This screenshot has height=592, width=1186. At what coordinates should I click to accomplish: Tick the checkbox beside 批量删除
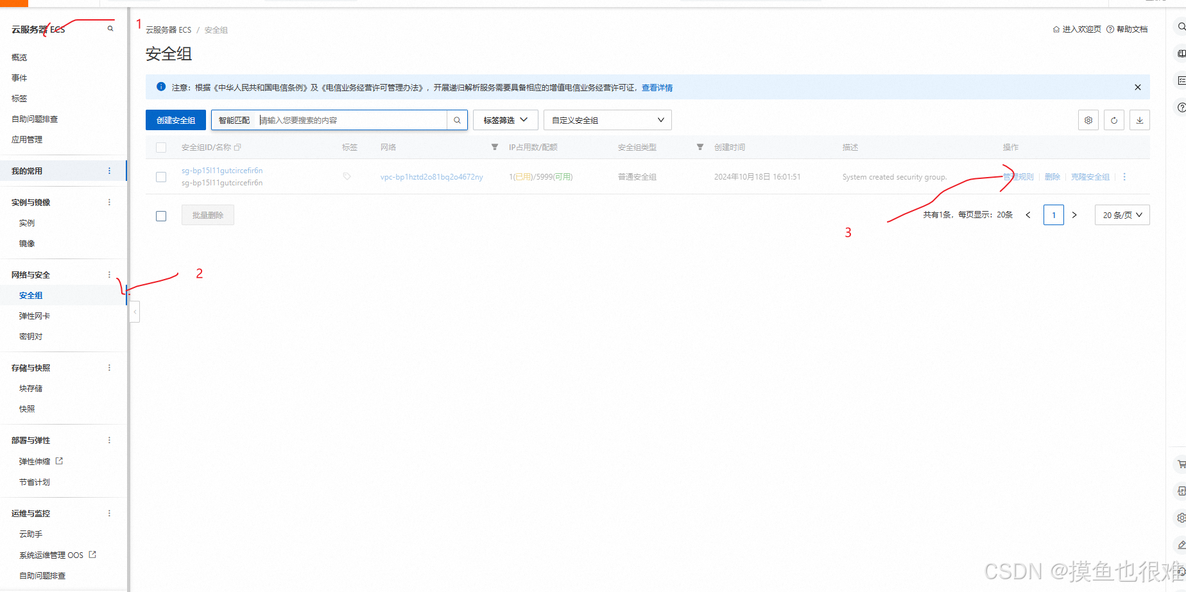161,216
